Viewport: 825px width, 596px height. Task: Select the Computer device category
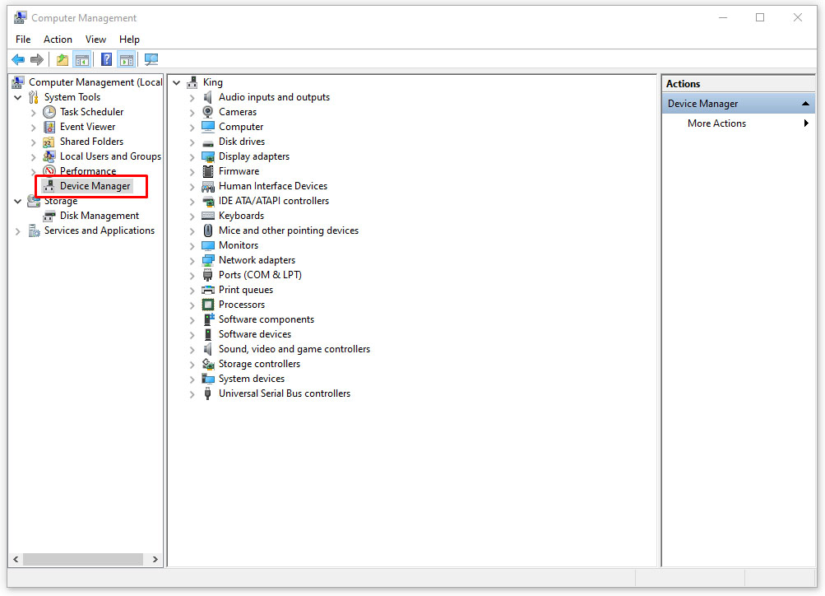point(241,127)
